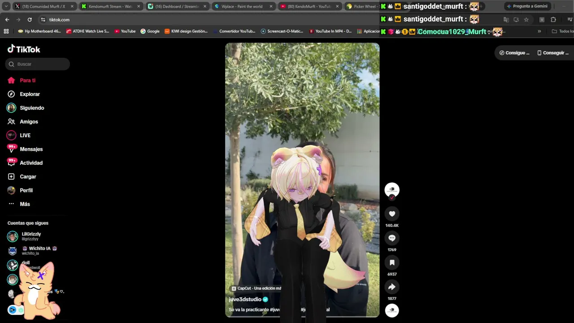
Task: Open the Siguiendo feed
Action: [x=26, y=108]
